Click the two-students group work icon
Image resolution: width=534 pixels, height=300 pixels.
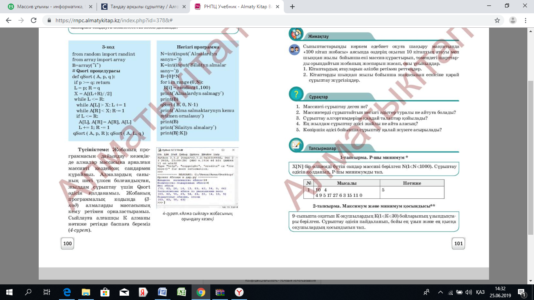(x=294, y=50)
